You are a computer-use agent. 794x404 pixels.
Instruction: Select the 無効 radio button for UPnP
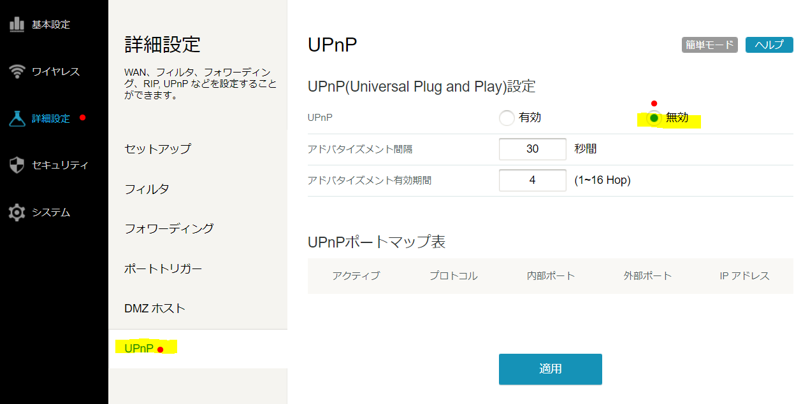(x=654, y=118)
